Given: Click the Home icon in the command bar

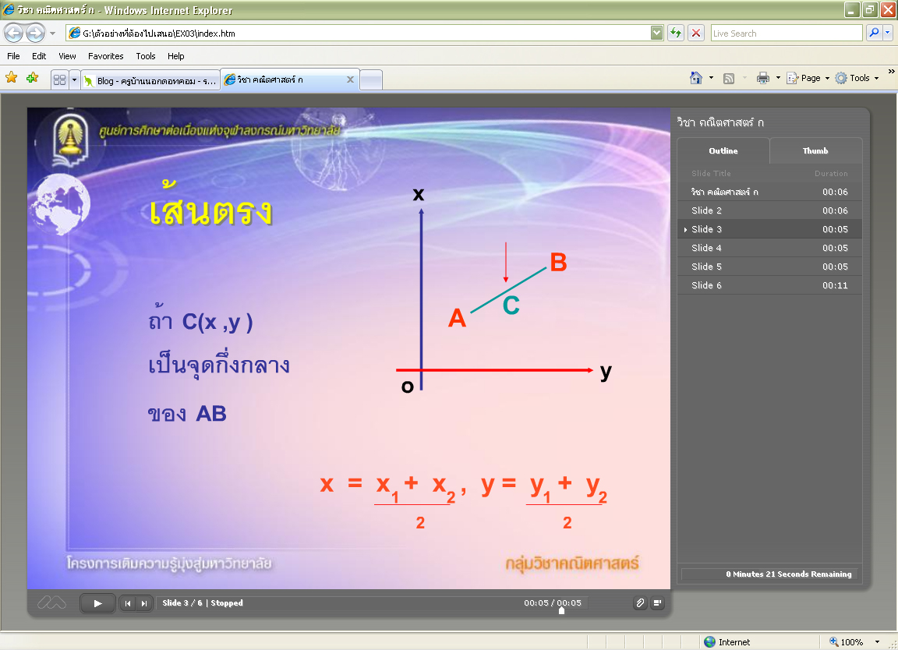Looking at the screenshot, I should 696,78.
